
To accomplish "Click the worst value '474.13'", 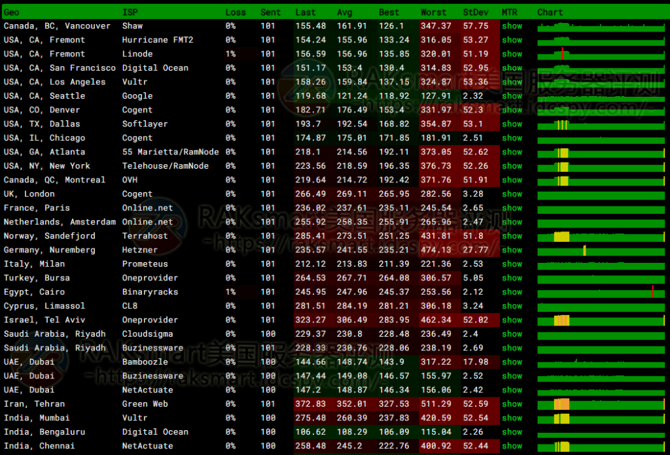I will coord(436,250).
